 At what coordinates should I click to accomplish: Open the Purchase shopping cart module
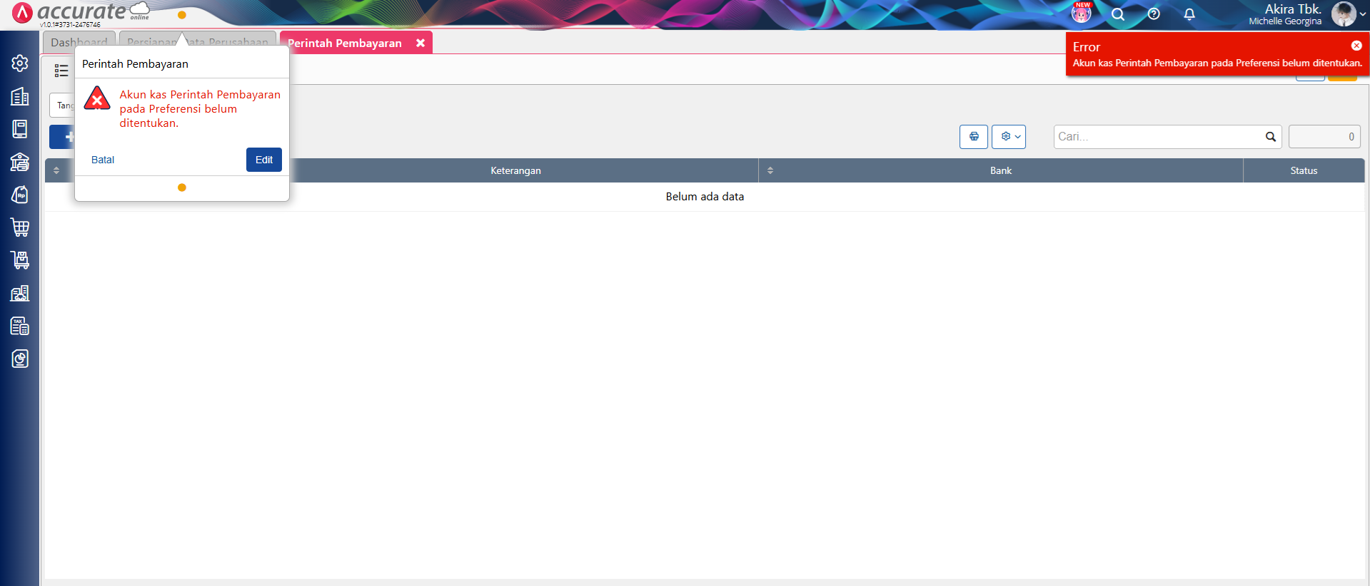(x=20, y=227)
